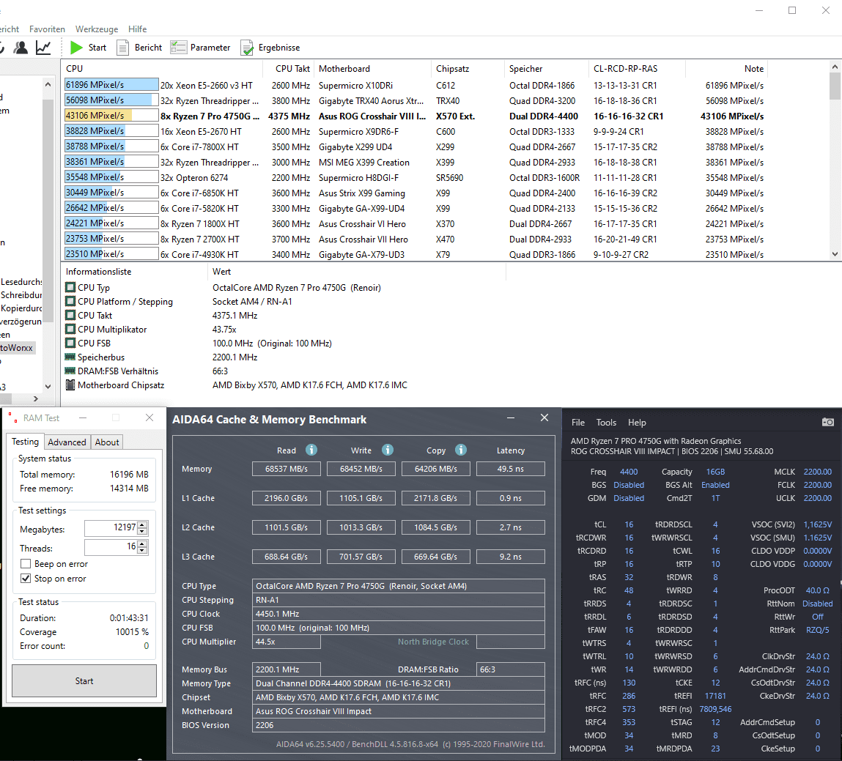Click the Memory Read 68537 MB/s field
Screen dimensions: 842x761
(287, 469)
